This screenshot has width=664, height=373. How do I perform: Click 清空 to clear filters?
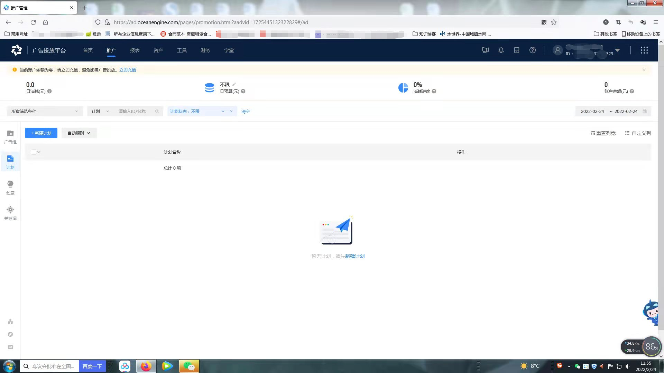pos(246,112)
